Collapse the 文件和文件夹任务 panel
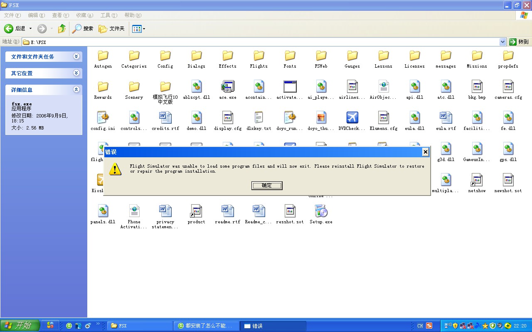 tap(76, 56)
